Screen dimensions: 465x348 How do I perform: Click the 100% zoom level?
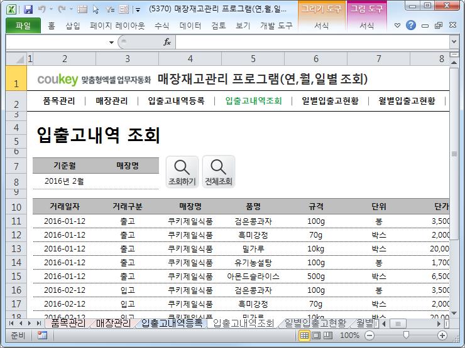point(349,335)
